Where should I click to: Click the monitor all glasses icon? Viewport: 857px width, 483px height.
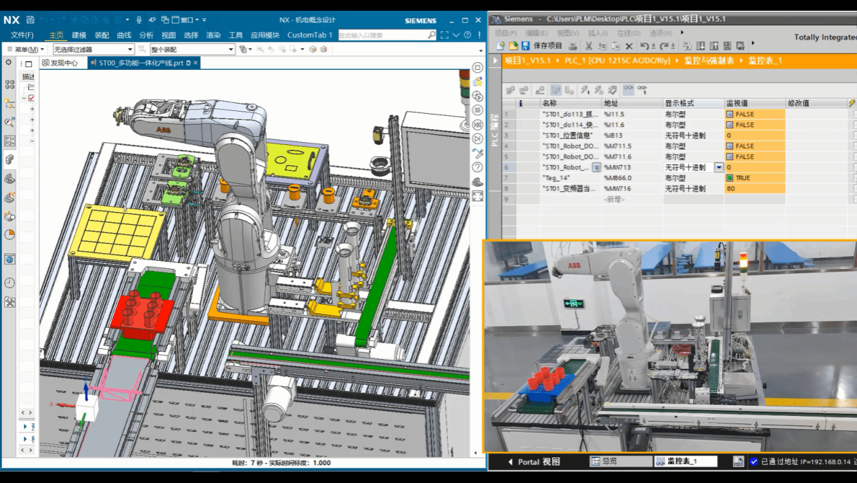point(628,89)
